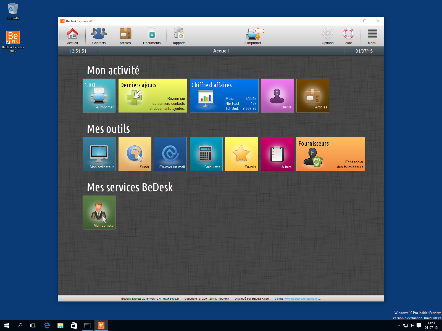Viewport: 442px width, 331px height.
Task: Open the Mon compte tile
Action: (x=99, y=212)
